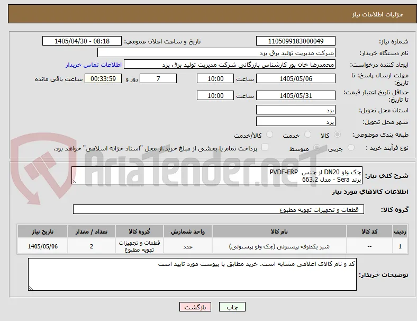Click the گروه کالا goods group field
Screen dimensions: 417x321
(x=219, y=209)
